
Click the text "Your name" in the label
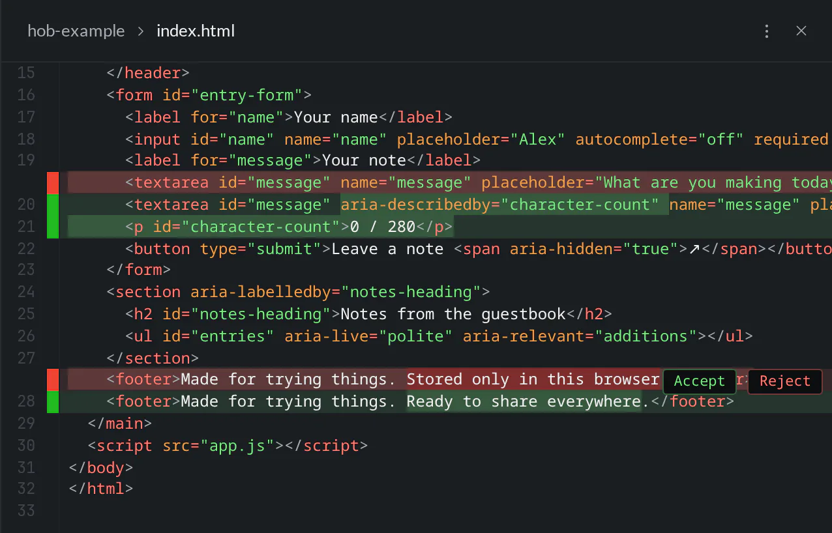336,117
